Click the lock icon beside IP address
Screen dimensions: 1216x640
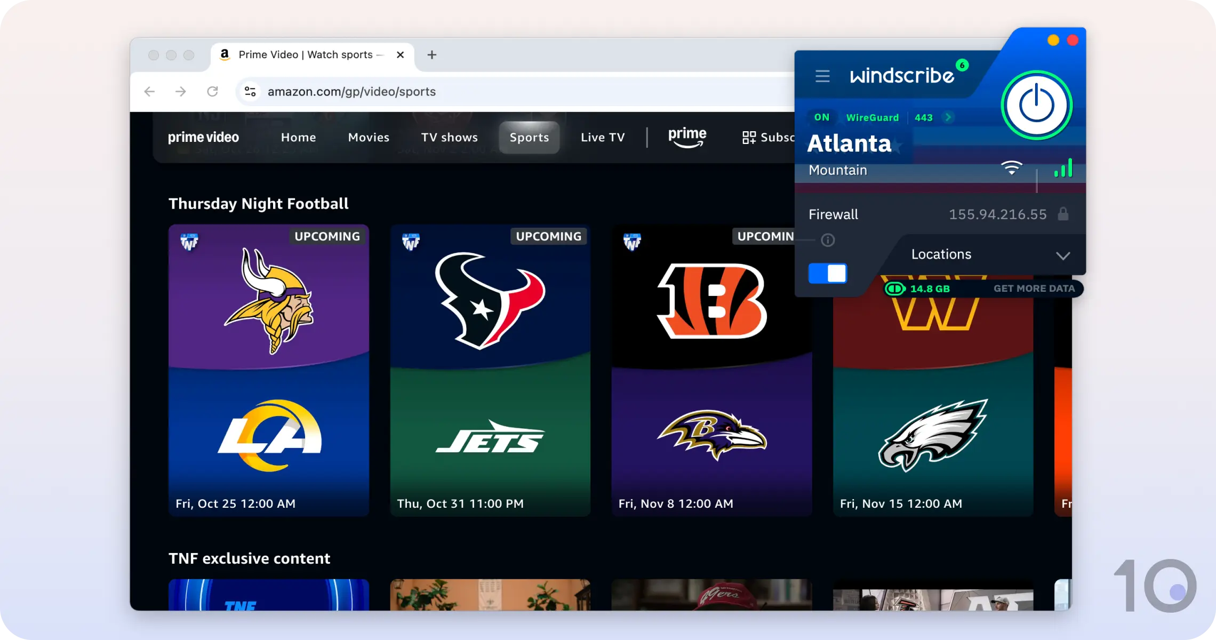click(x=1063, y=214)
